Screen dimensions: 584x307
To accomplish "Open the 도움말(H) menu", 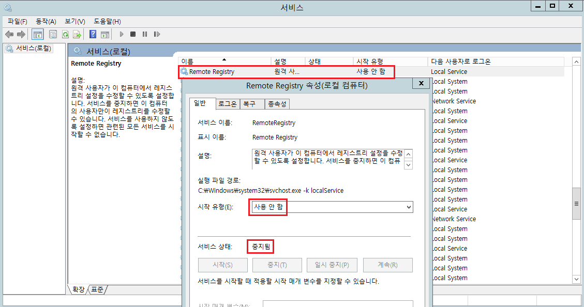I will pos(107,22).
